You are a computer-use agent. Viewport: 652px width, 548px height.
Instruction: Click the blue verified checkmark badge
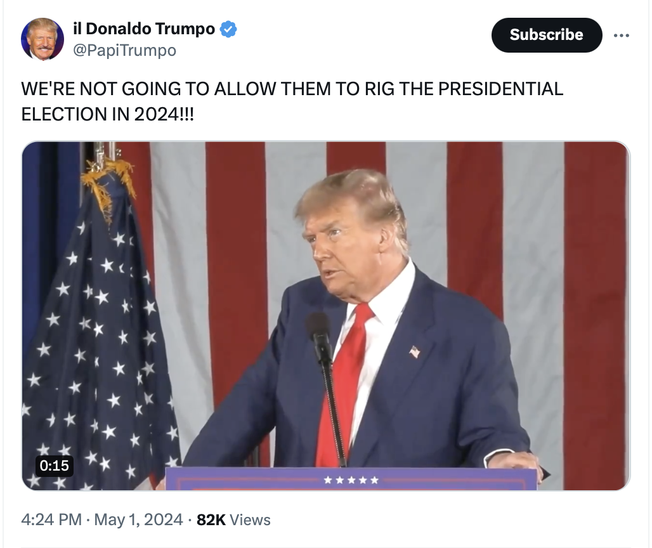[x=228, y=29]
